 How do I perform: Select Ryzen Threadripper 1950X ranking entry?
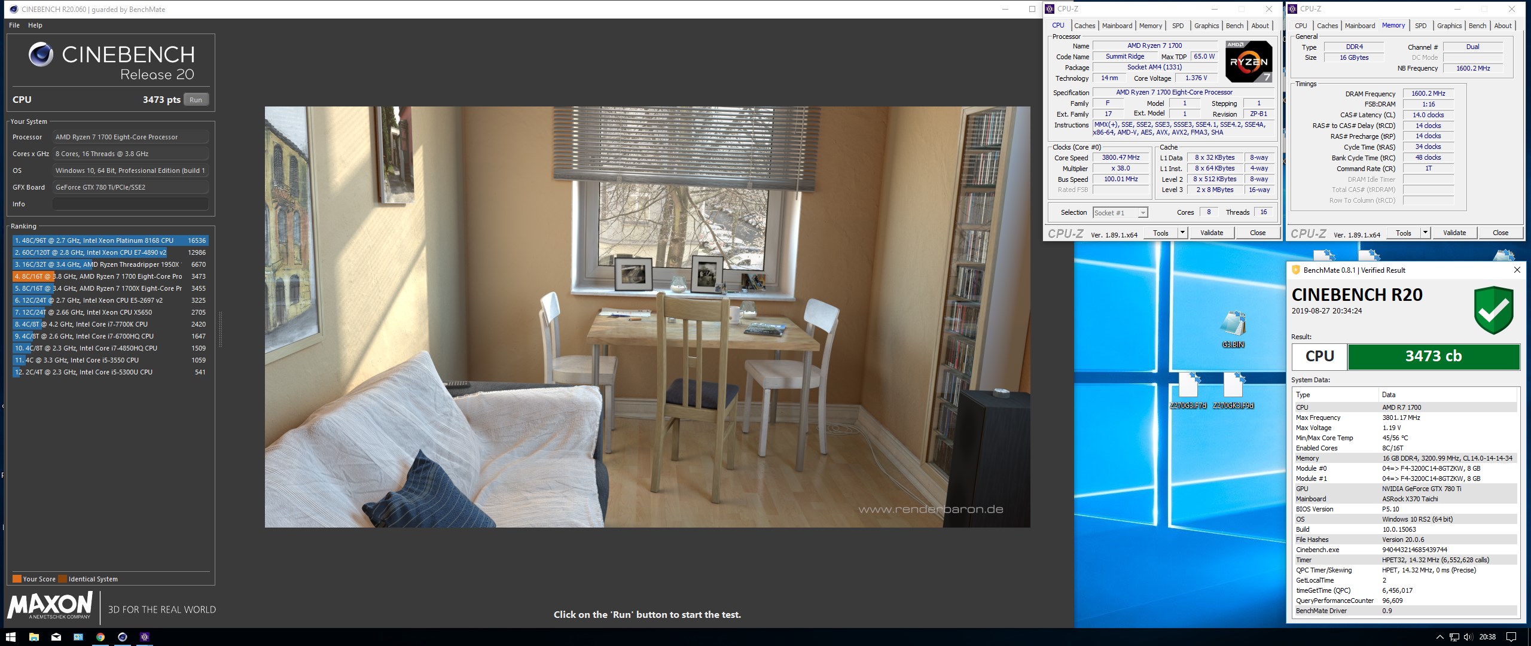tap(111, 264)
